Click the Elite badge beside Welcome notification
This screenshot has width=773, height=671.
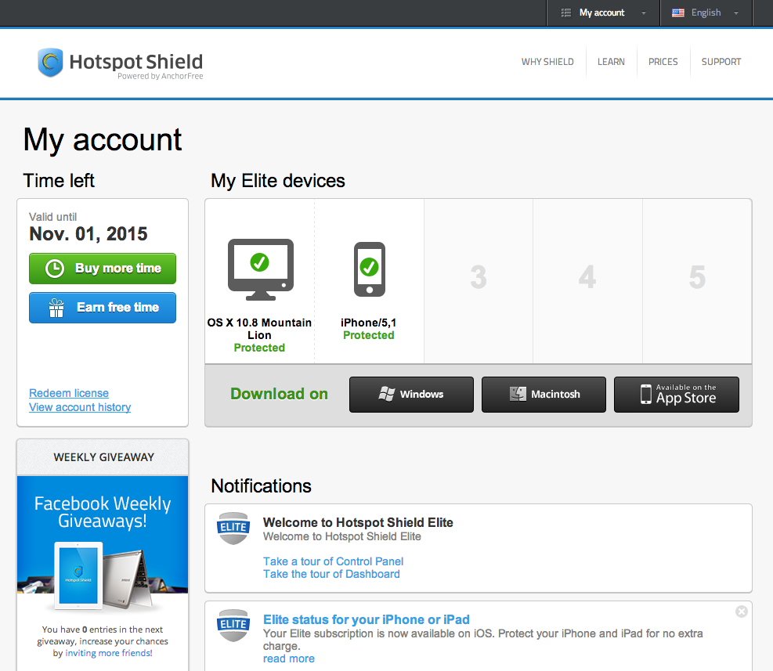[233, 528]
